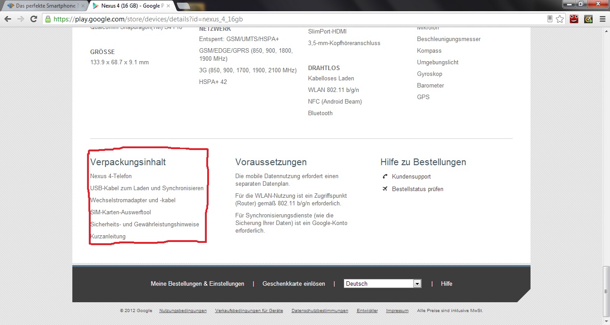Image resolution: width=610 pixels, height=325 pixels.
Task: Open the red smiley face extension
Action: 574,19
